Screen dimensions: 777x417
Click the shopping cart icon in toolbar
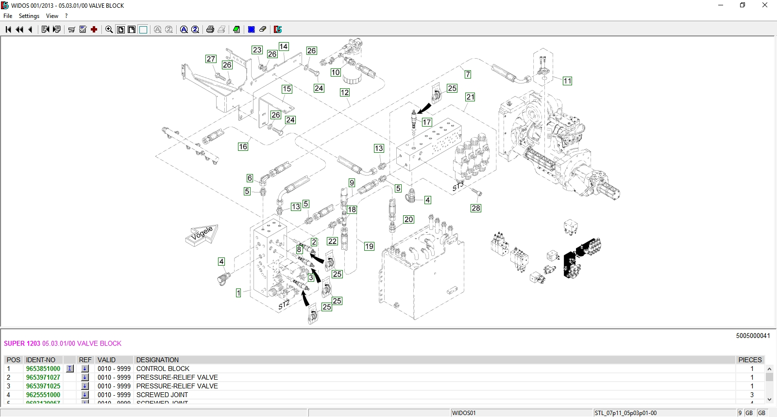[x=71, y=30]
